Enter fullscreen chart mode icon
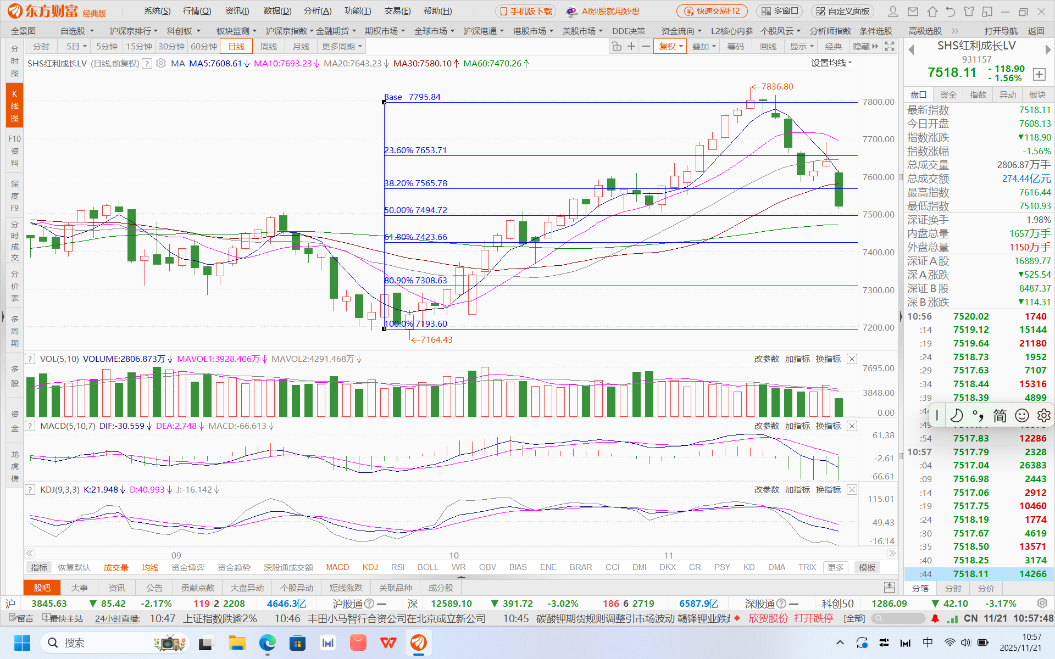 tap(890, 47)
